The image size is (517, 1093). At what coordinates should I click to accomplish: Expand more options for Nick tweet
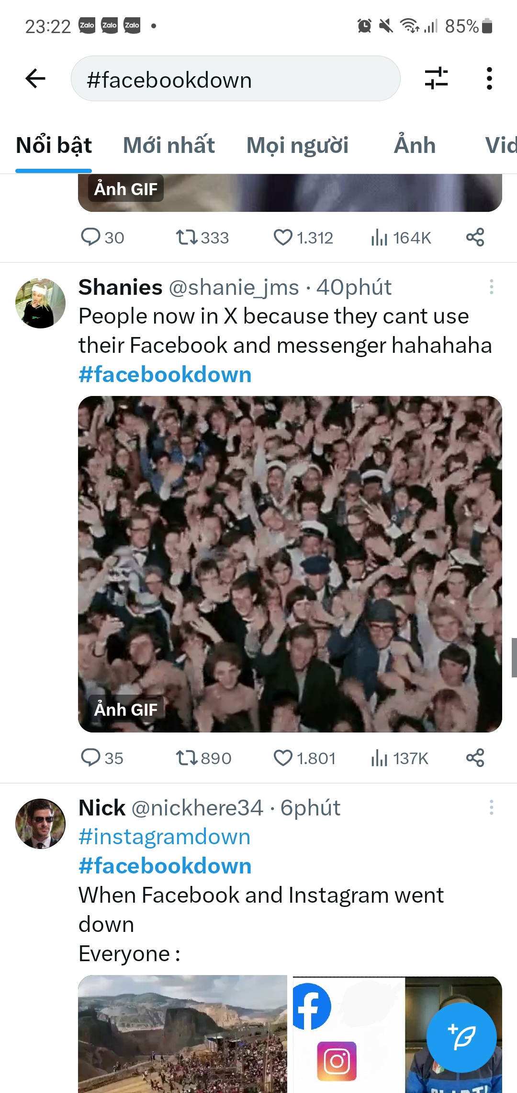pos(491,807)
